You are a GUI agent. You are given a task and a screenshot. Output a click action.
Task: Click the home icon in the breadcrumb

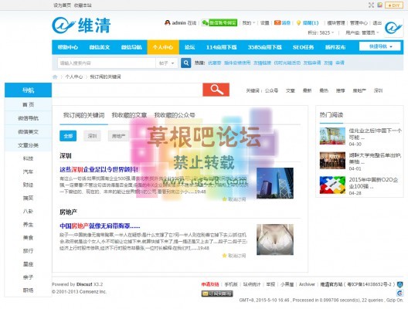point(55,76)
